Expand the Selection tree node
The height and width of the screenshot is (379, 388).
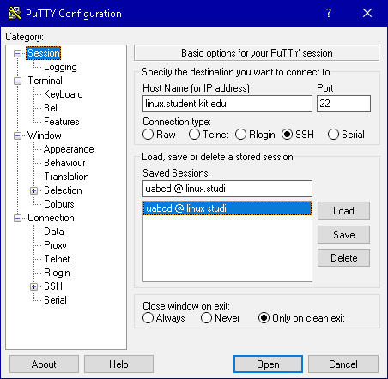(x=33, y=190)
